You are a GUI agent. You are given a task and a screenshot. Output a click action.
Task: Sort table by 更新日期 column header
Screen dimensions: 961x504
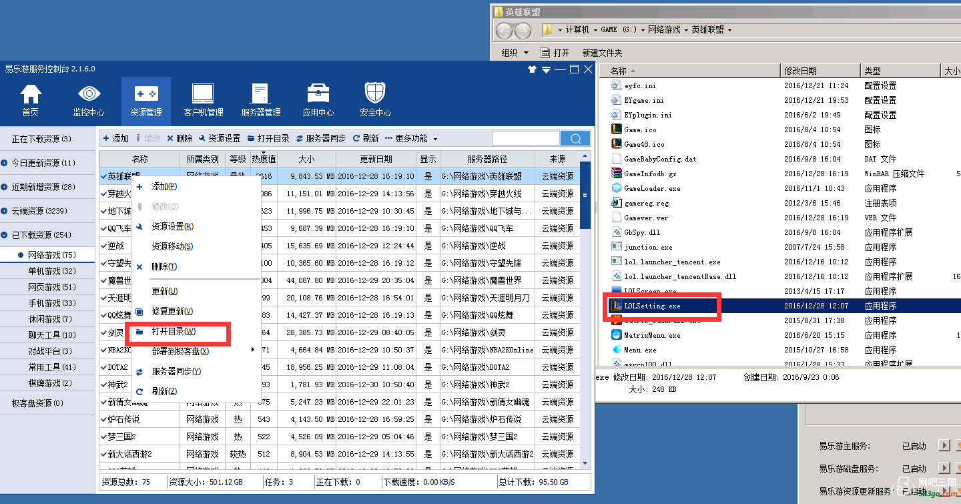(x=376, y=159)
